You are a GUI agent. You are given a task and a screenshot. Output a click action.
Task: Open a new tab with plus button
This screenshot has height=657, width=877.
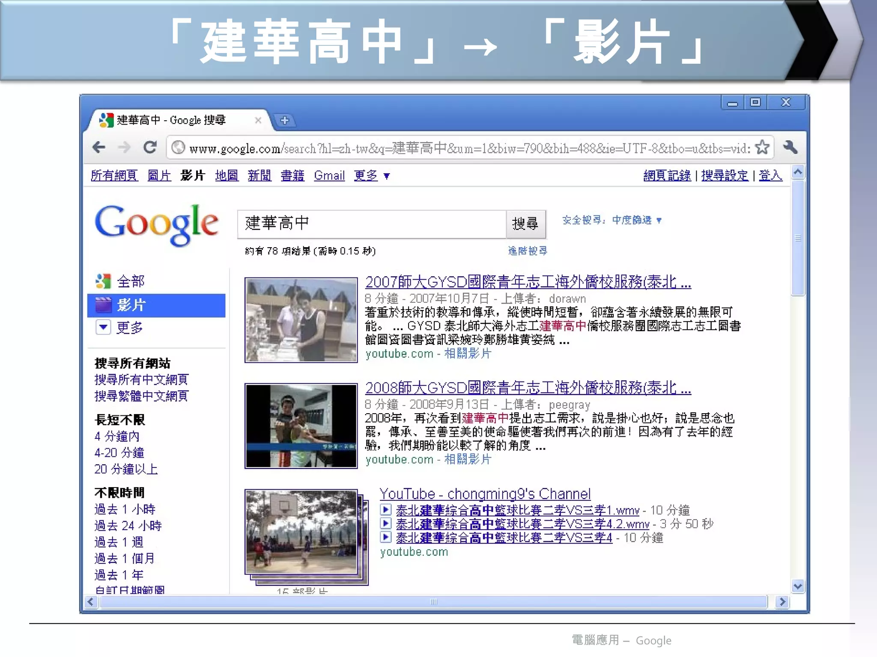coord(285,121)
